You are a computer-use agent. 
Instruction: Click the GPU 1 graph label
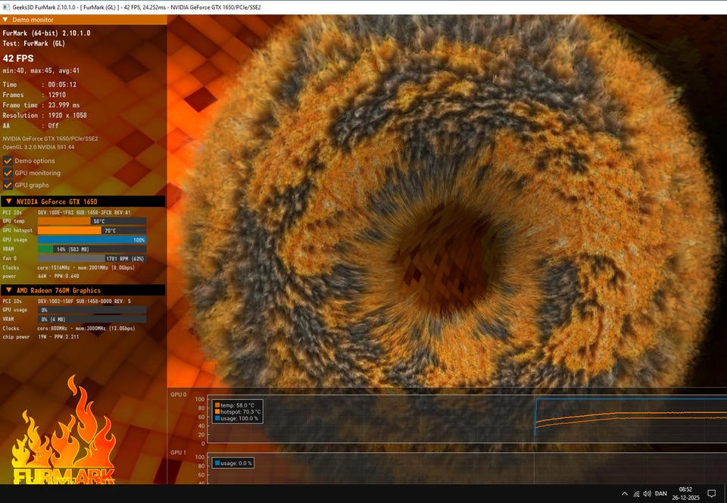pos(179,452)
